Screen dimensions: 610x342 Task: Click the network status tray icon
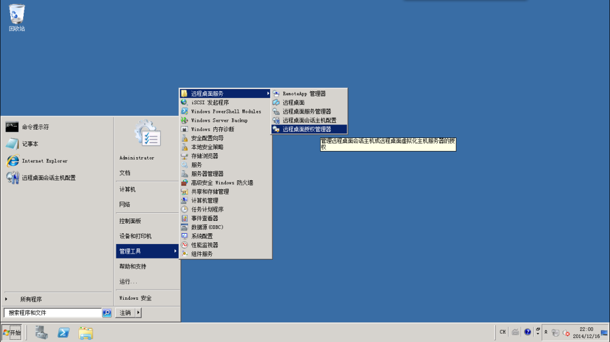(x=556, y=332)
